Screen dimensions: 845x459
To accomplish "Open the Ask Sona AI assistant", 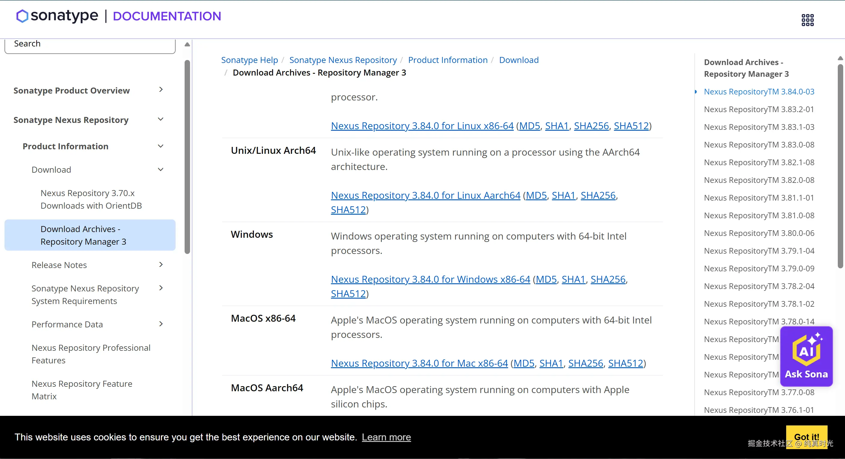I will 806,356.
